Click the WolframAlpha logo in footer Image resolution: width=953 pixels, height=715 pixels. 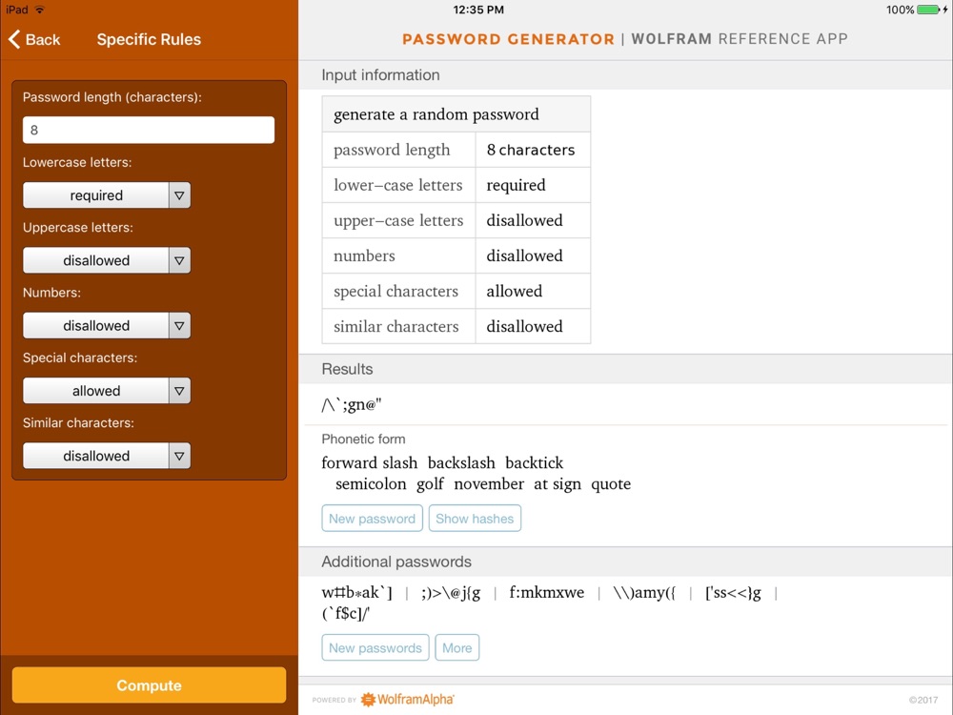coord(407,699)
